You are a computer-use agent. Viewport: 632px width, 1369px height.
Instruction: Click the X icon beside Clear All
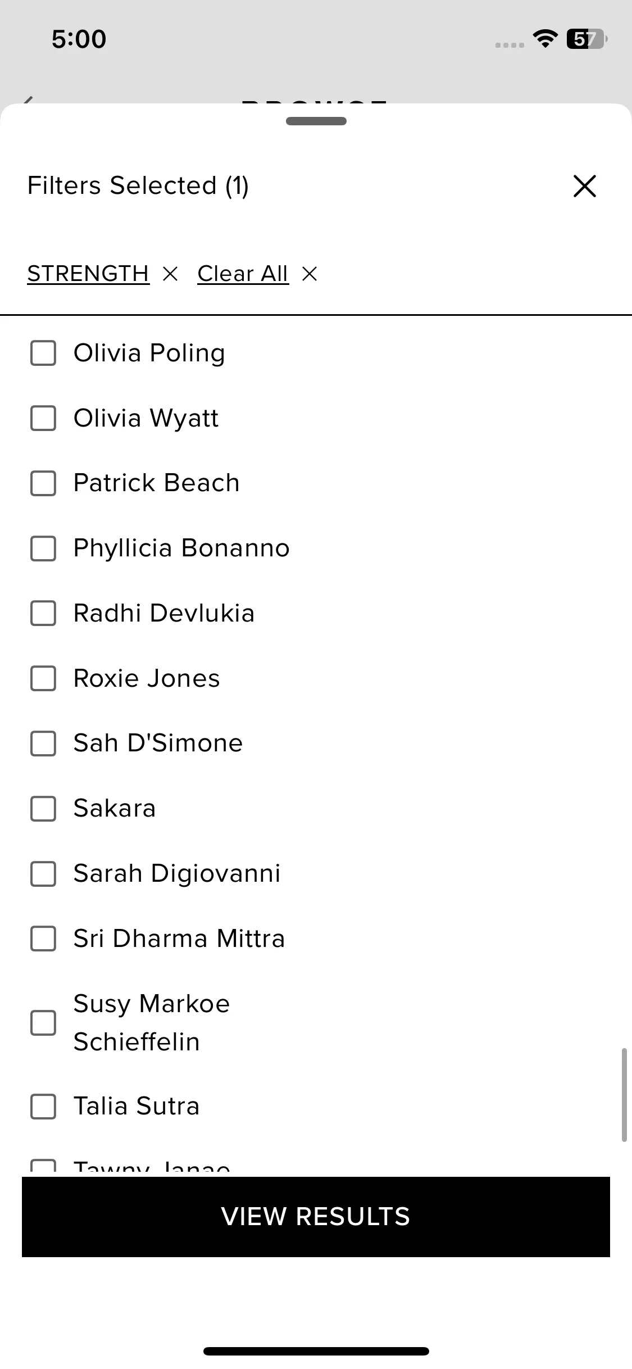pos(310,274)
